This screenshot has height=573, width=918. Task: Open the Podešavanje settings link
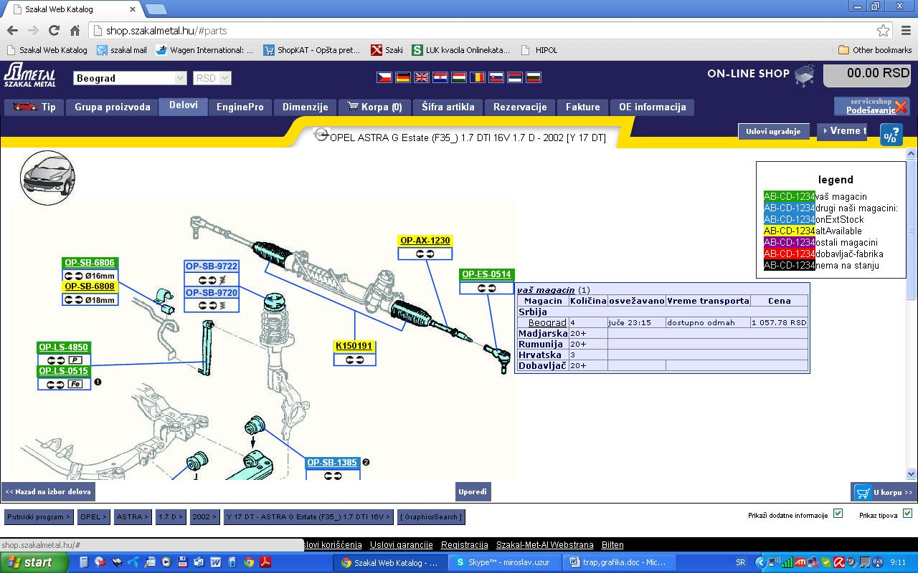pyautogui.click(x=871, y=110)
